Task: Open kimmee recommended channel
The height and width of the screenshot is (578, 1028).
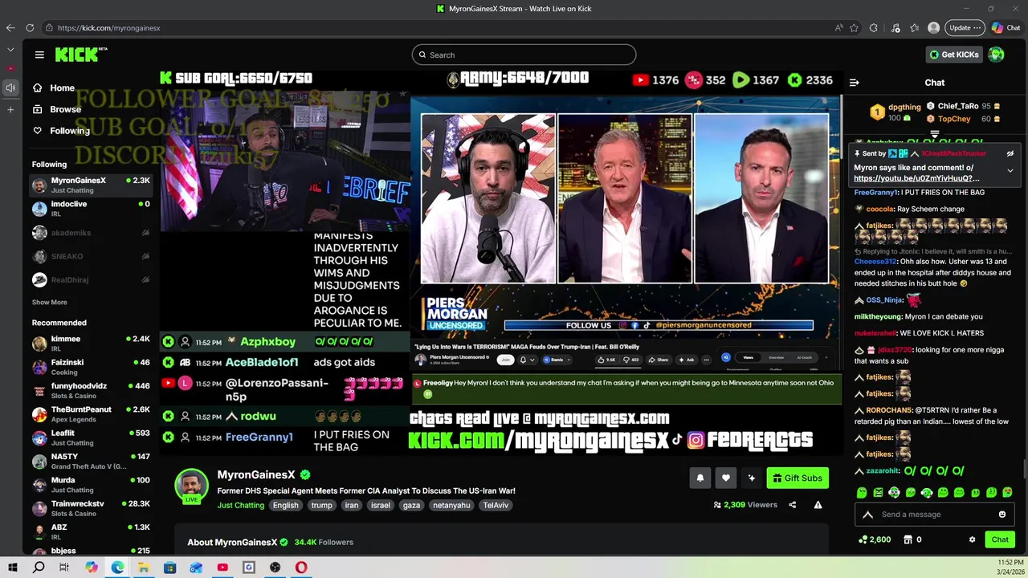Action: pos(91,344)
